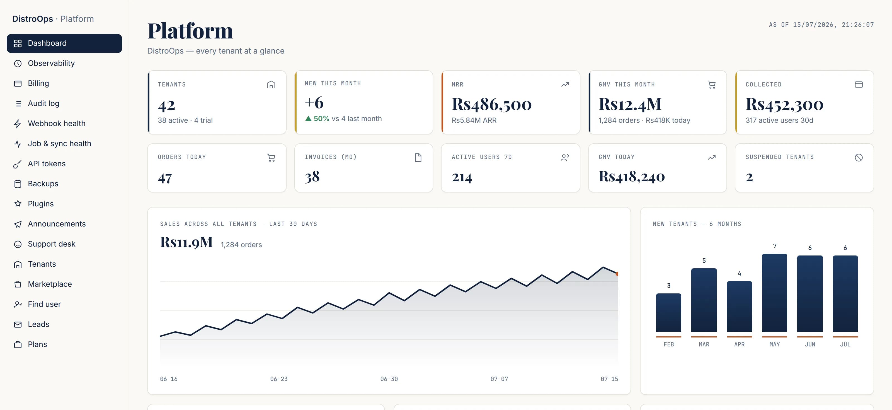Click the document icon on Invoices card
The width and height of the screenshot is (892, 410).
(418, 158)
